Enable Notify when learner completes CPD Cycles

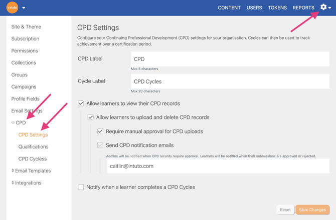pos(81,187)
